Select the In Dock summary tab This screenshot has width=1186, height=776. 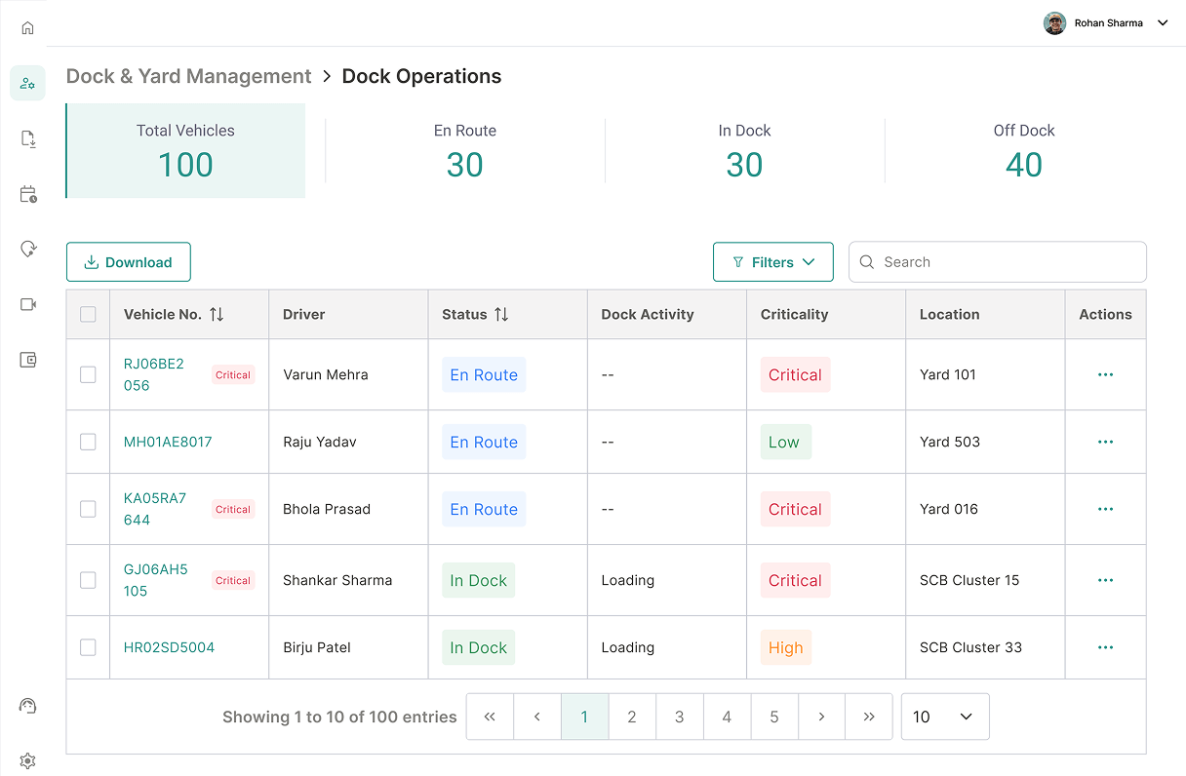click(744, 148)
